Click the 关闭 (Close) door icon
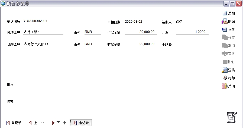This screenshot has width=243, height=129. pyautogui.click(x=224, y=86)
